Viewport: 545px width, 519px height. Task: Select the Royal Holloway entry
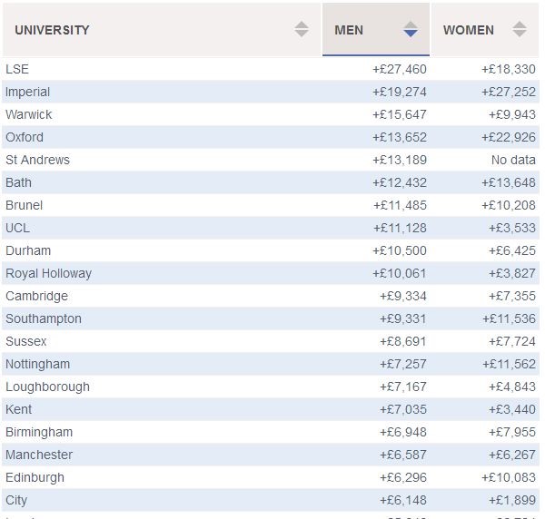tap(48, 273)
